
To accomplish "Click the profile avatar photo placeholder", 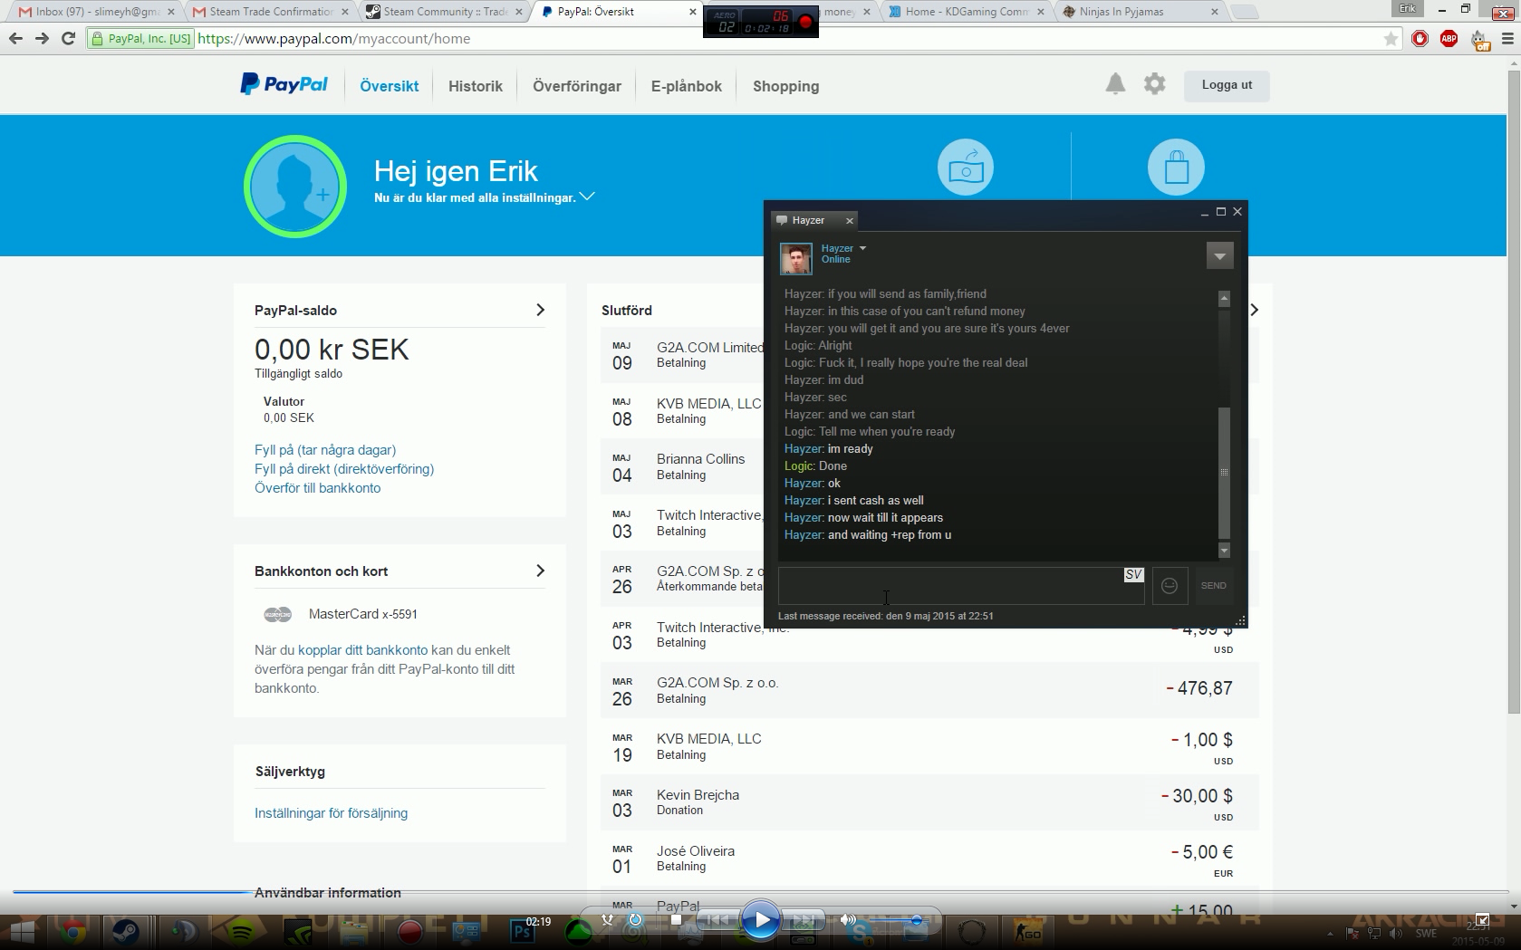I will 295,187.
